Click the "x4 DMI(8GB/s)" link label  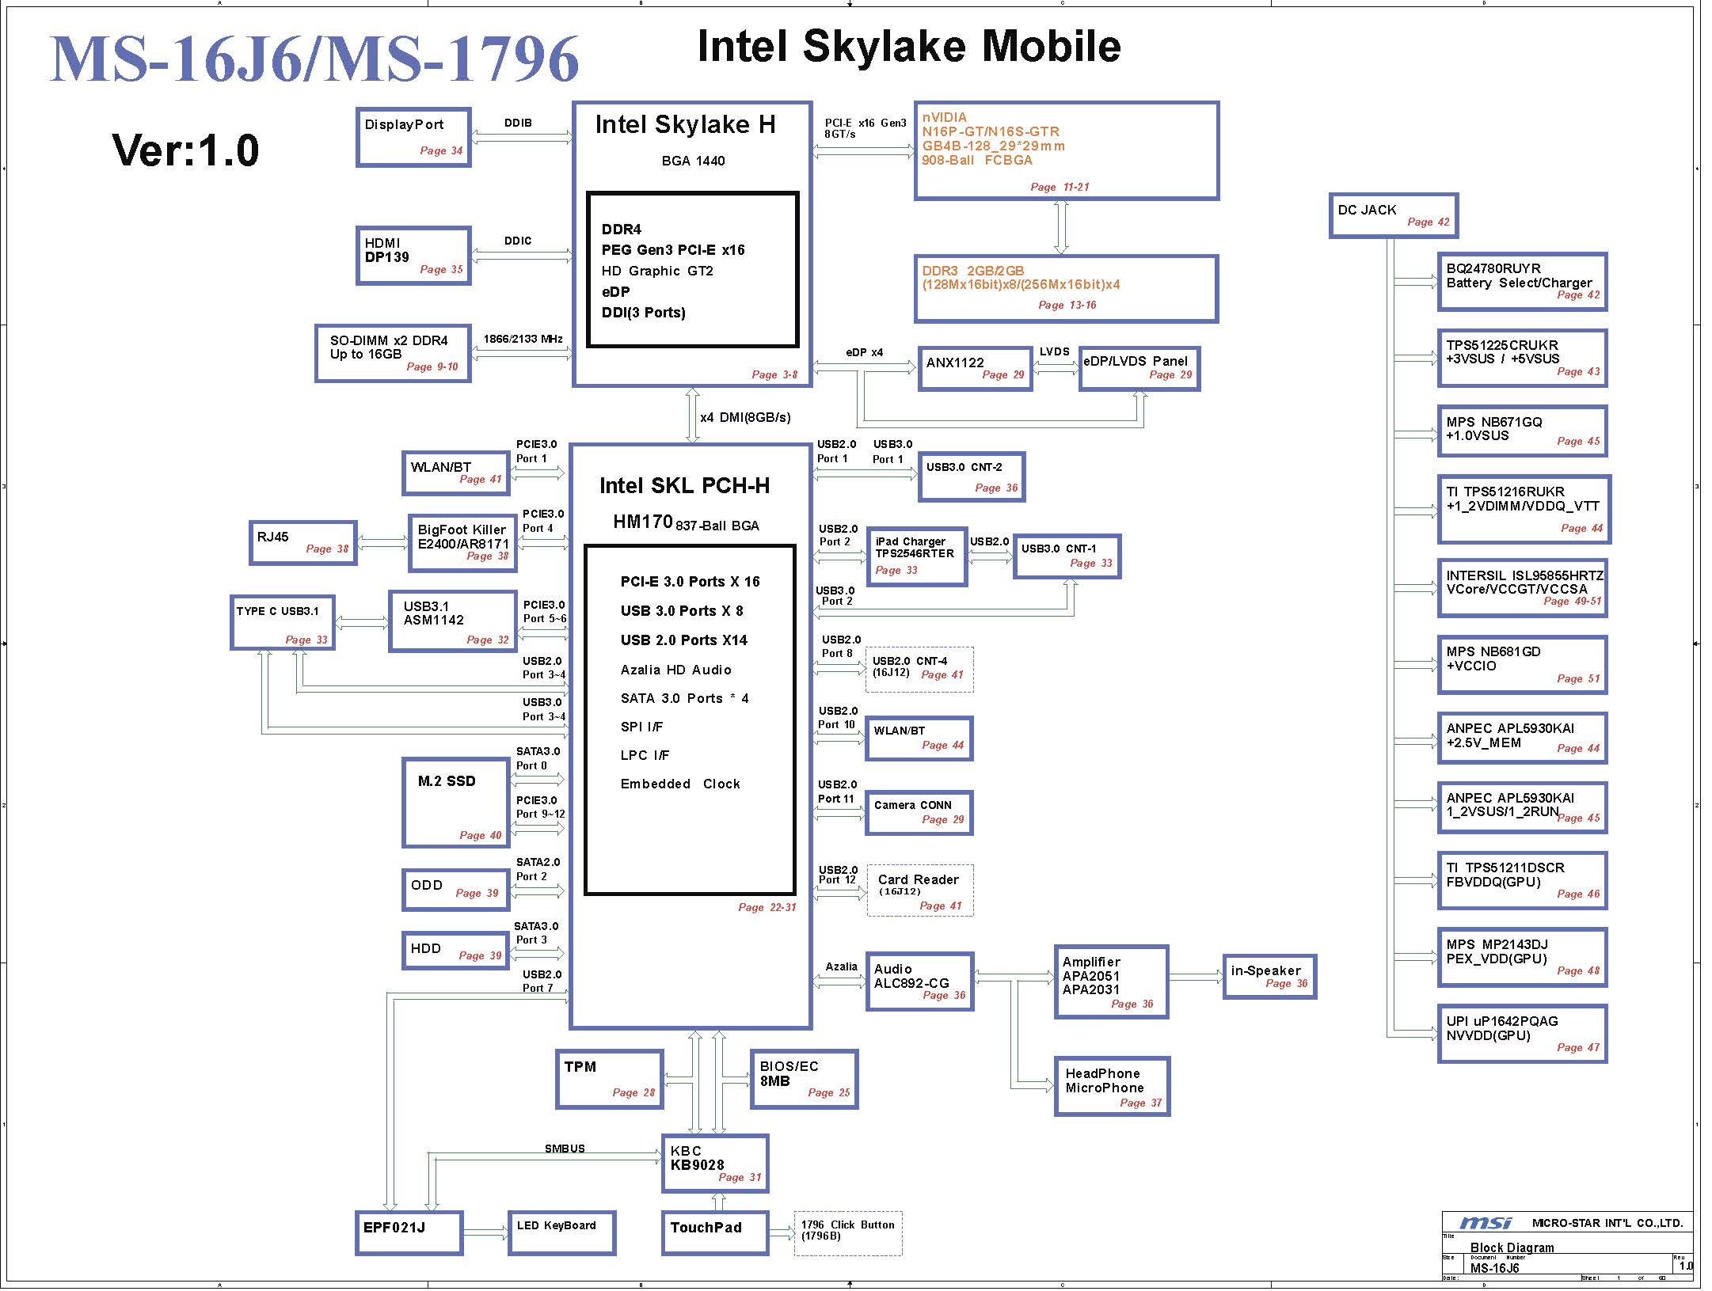coord(745,417)
